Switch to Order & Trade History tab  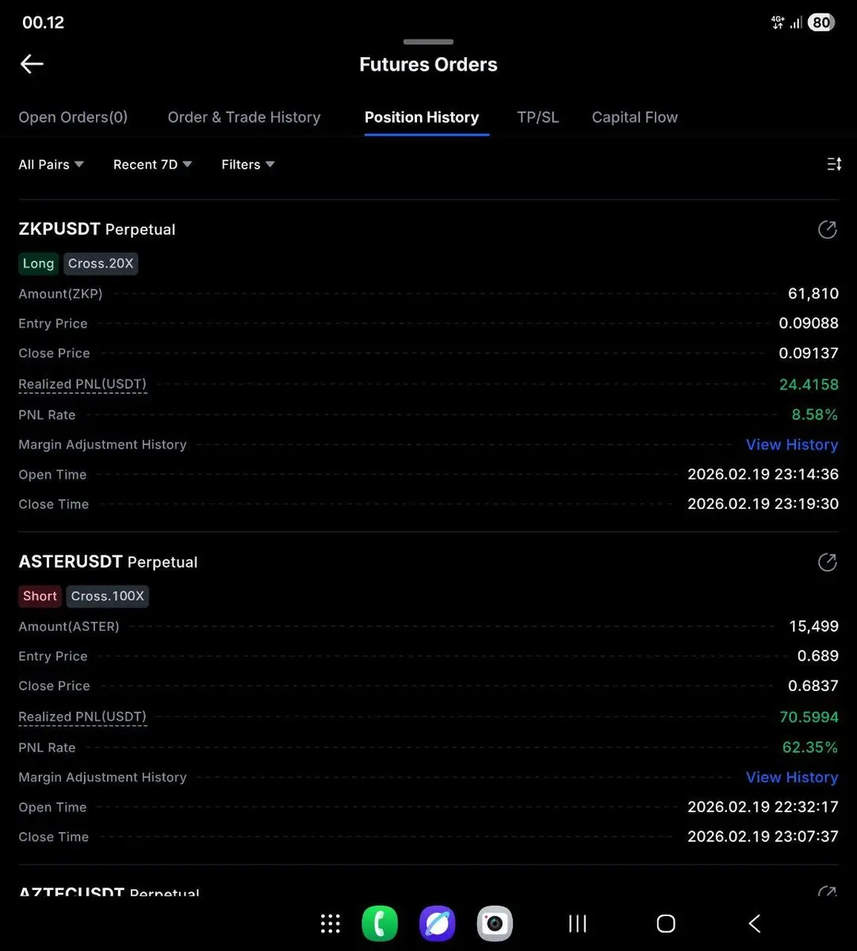tap(244, 117)
